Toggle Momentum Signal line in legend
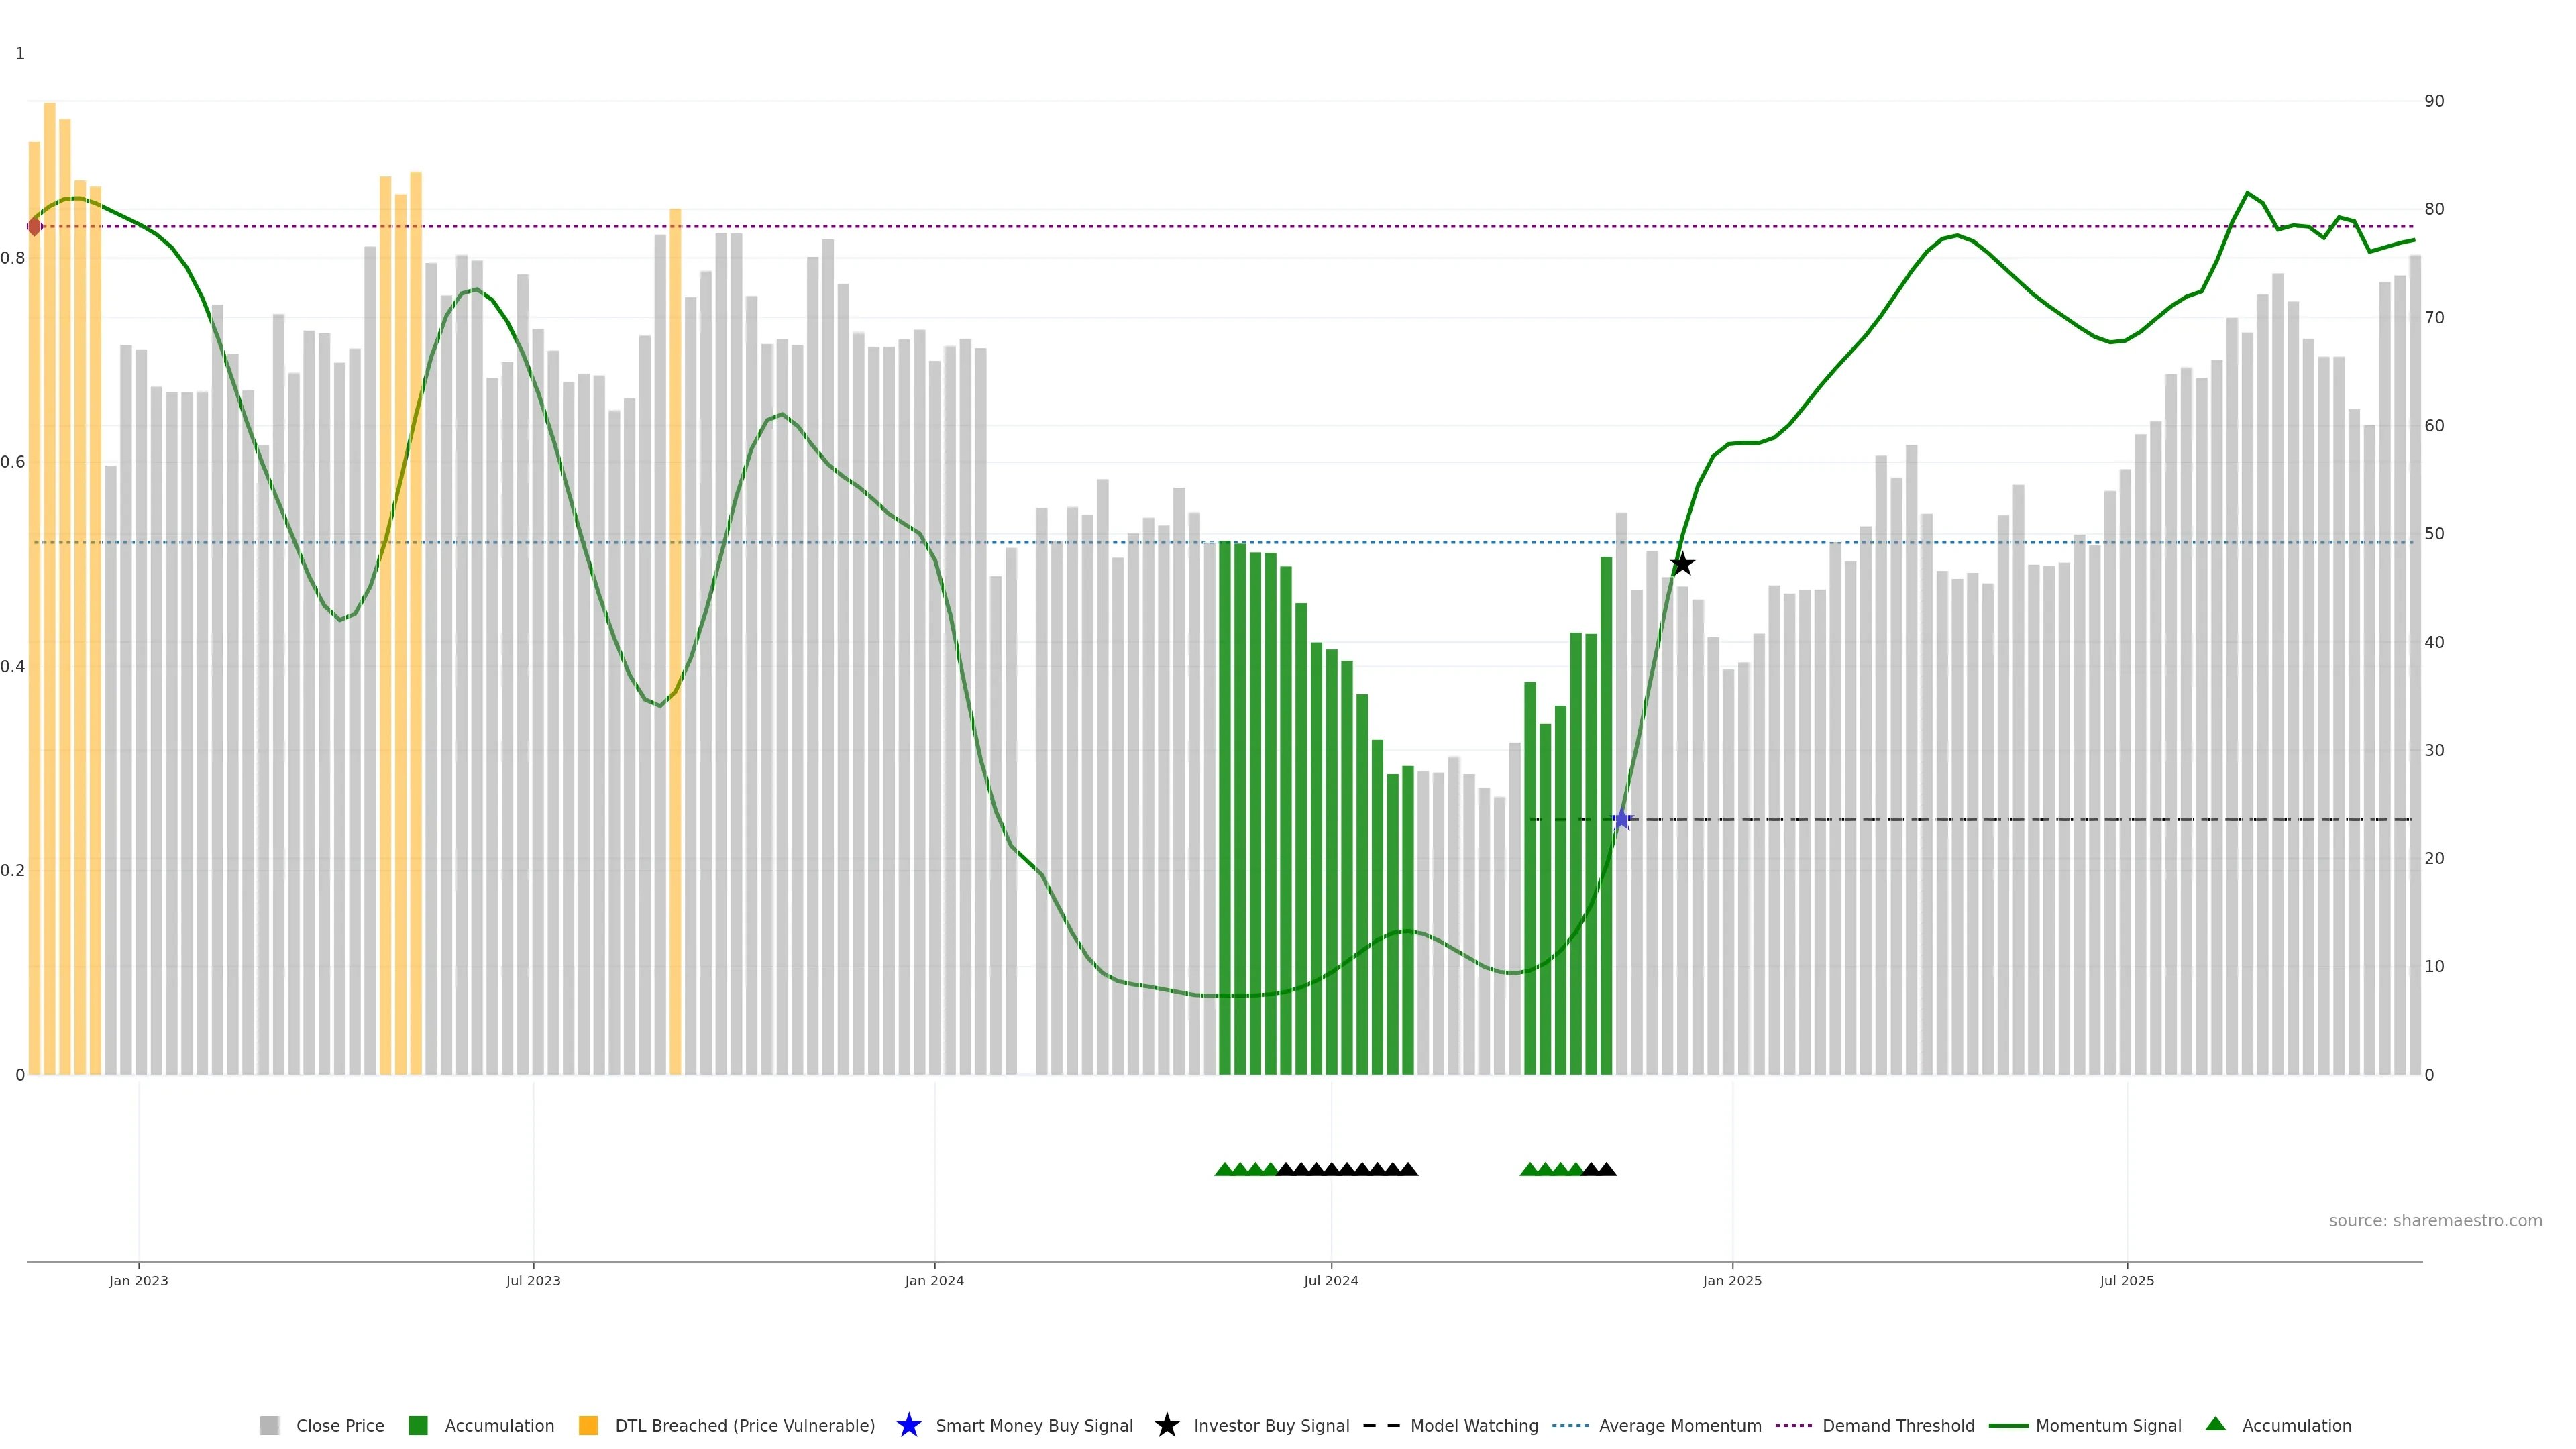Image resolution: width=2576 pixels, height=1449 pixels. [2108, 1425]
